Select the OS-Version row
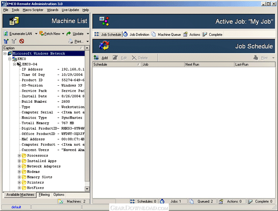The width and height of the screenshot is (278, 211). pyautogui.click(x=53, y=86)
